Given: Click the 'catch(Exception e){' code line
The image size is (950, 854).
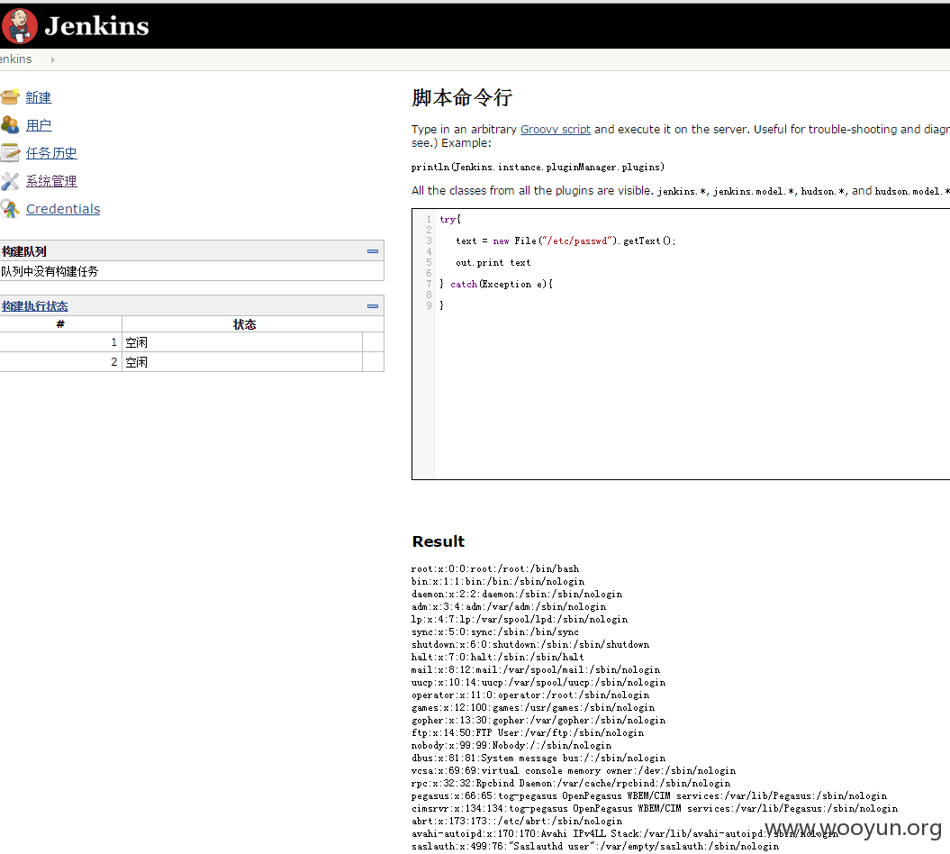Looking at the screenshot, I should pos(496,285).
